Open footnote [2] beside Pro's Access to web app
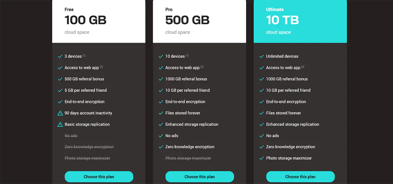The height and width of the screenshot is (184, 393). coord(202,67)
